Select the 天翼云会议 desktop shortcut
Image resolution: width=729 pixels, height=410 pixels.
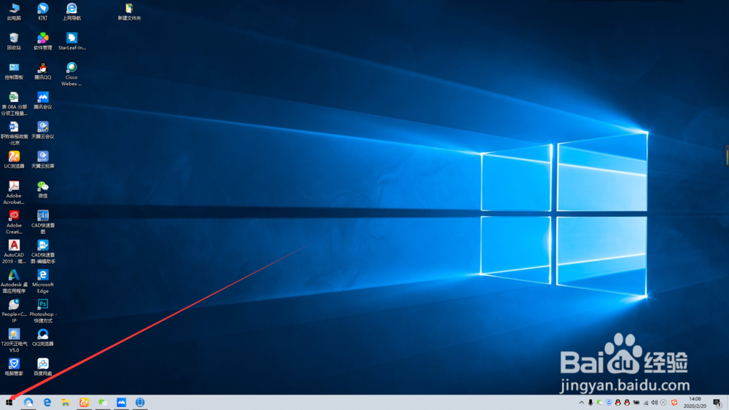point(43,131)
